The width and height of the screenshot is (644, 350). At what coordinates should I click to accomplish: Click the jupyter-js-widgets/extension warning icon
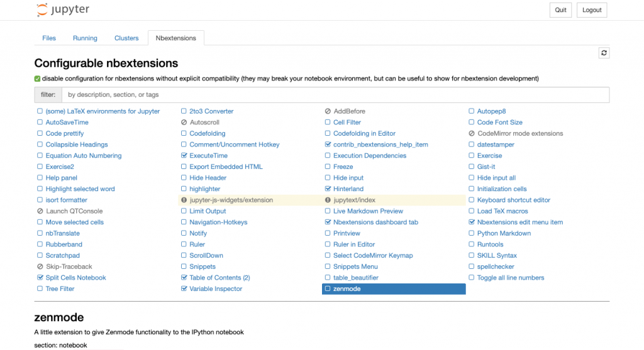coord(184,200)
